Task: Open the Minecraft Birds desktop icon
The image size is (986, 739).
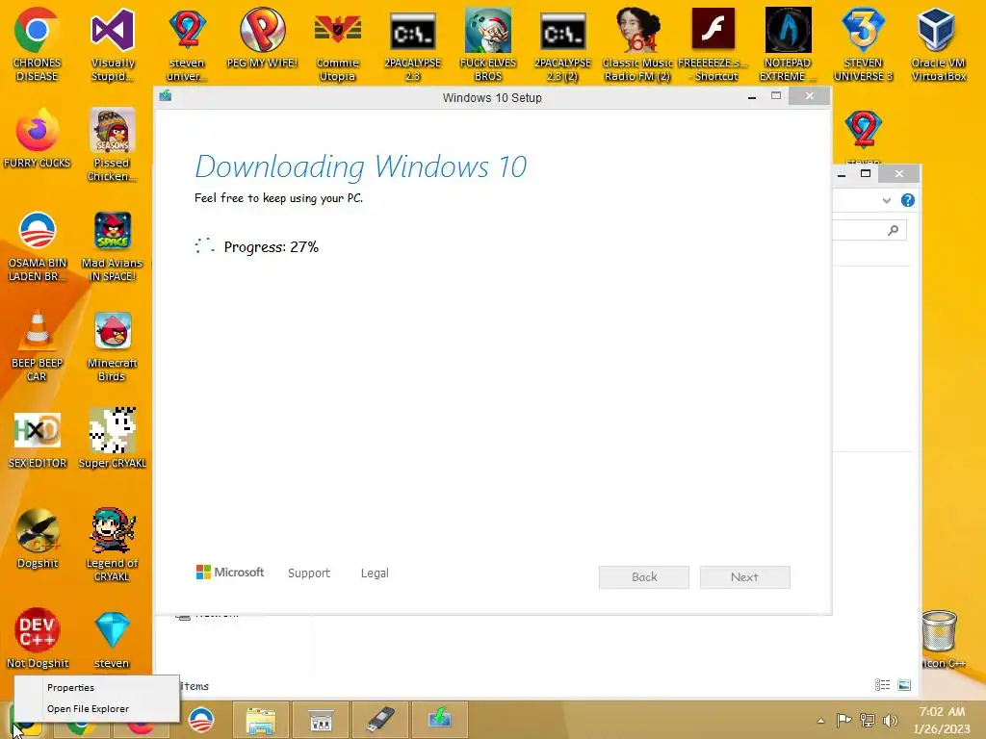Action: click(x=113, y=345)
